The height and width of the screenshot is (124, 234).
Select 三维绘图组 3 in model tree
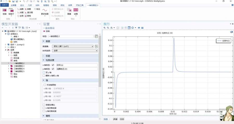[19, 66]
